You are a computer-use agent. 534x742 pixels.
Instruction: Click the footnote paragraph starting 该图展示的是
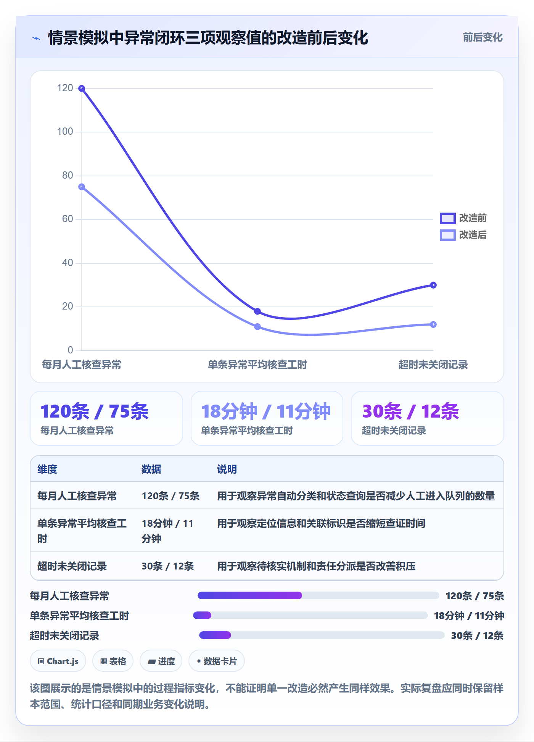267,696
